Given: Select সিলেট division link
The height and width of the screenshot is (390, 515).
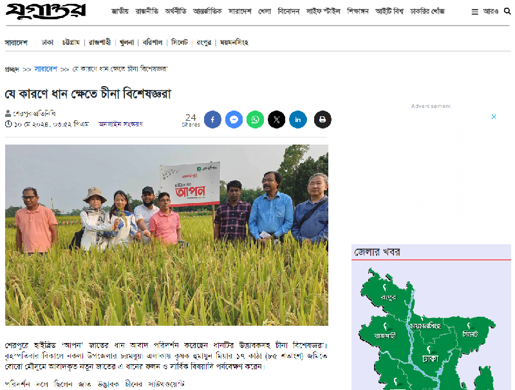Looking at the screenshot, I should pos(180,42).
